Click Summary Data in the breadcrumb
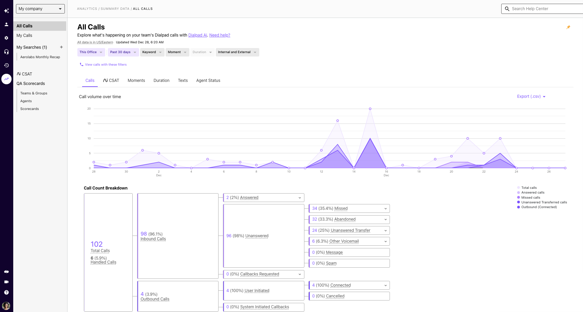The image size is (583, 312). click(115, 9)
